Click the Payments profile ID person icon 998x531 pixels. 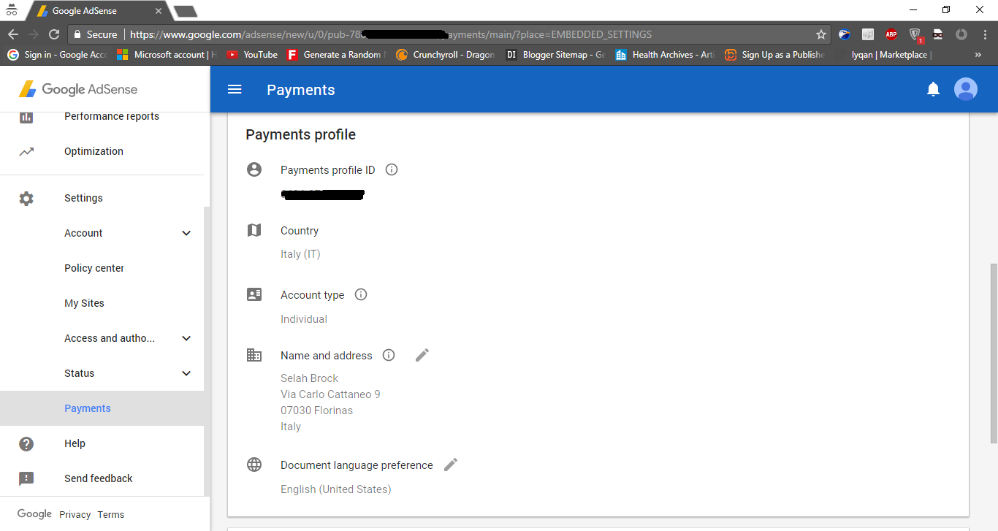pyautogui.click(x=254, y=169)
